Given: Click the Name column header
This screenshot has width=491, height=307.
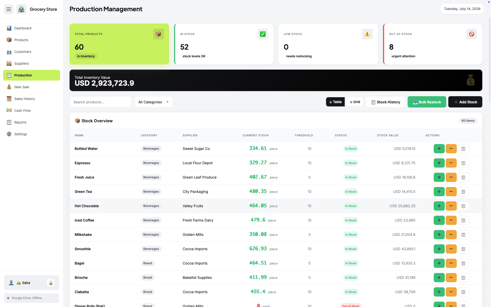Looking at the screenshot, I should pos(79,135).
